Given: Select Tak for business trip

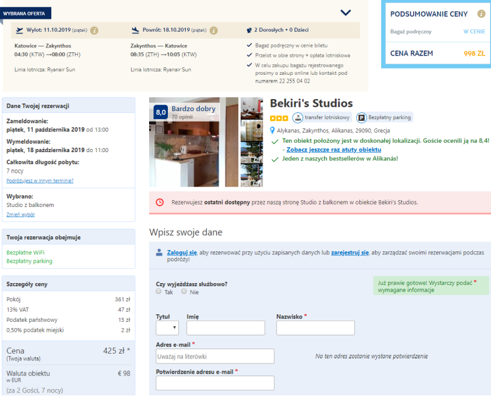Looking at the screenshot, I should (x=158, y=291).
